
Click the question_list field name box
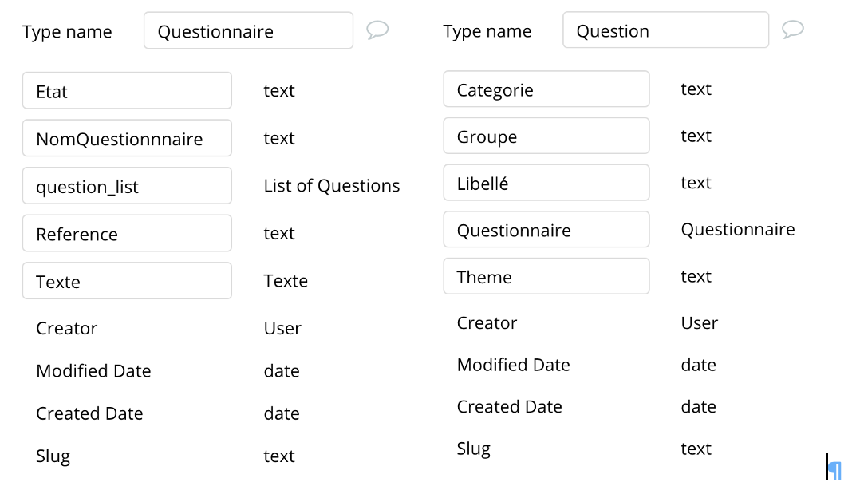pos(127,186)
